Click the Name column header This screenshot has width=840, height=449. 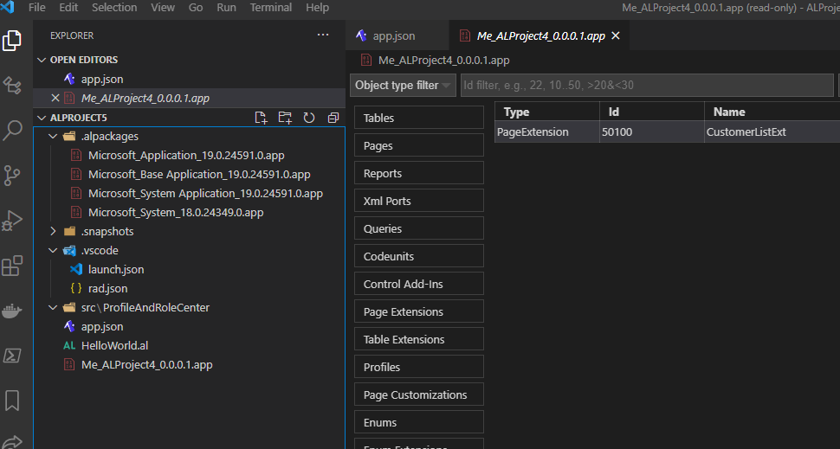(x=772, y=112)
